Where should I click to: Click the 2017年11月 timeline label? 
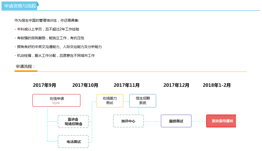point(126,85)
